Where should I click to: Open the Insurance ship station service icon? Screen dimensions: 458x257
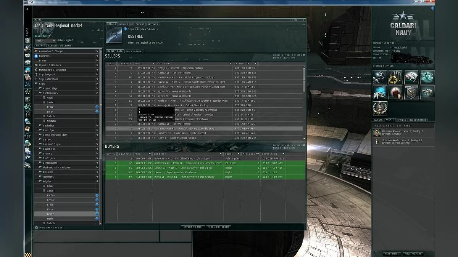click(x=427, y=93)
